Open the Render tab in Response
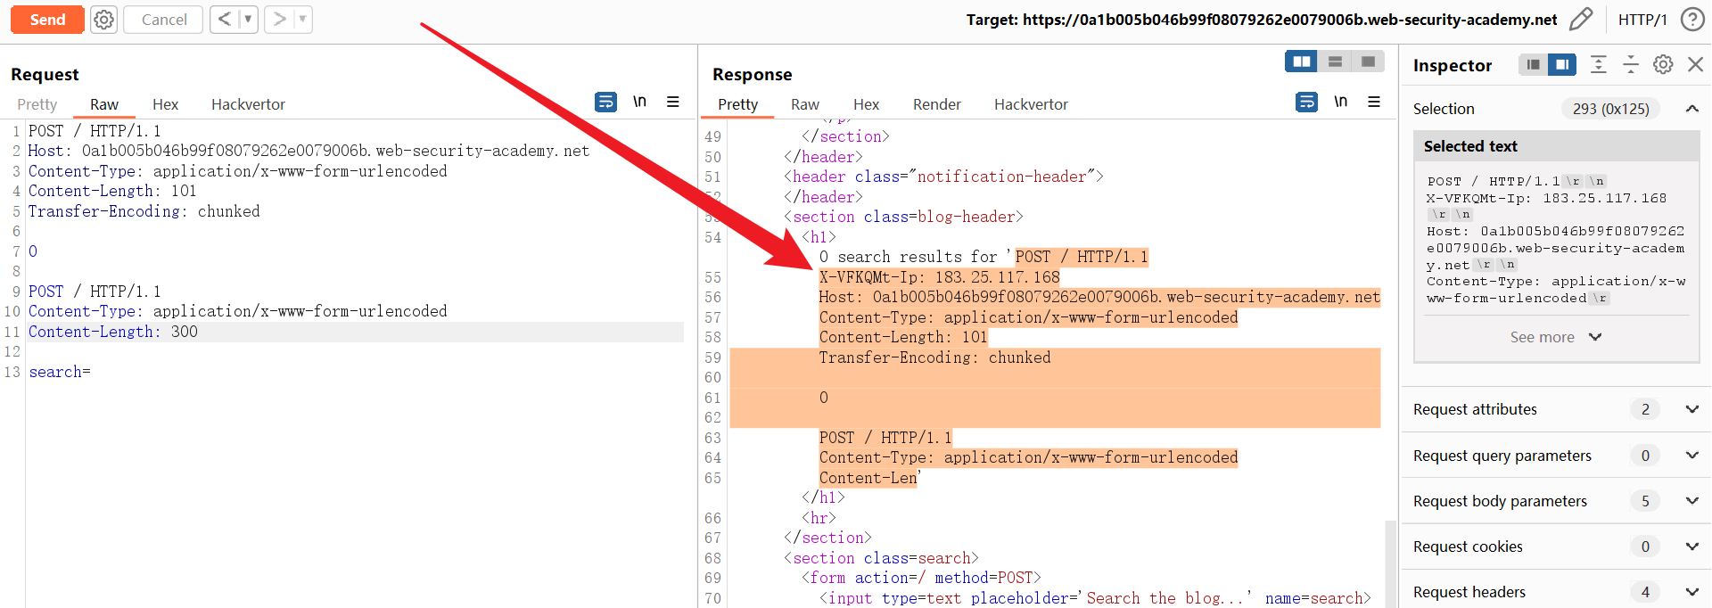 click(936, 104)
